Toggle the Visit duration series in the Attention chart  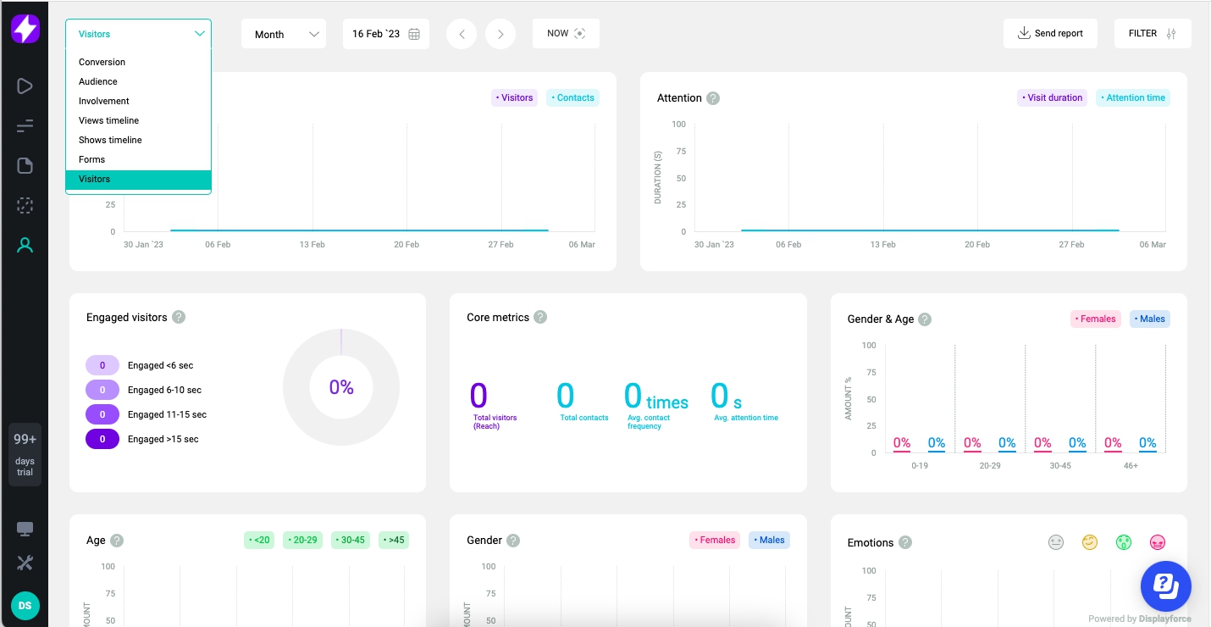[x=1051, y=97]
